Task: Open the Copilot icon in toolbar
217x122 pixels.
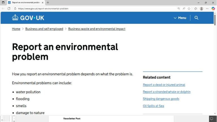Action: [x=213, y=8]
